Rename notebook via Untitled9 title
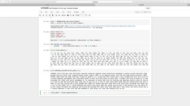Screen dimensions: 190x106 (45, 8)
